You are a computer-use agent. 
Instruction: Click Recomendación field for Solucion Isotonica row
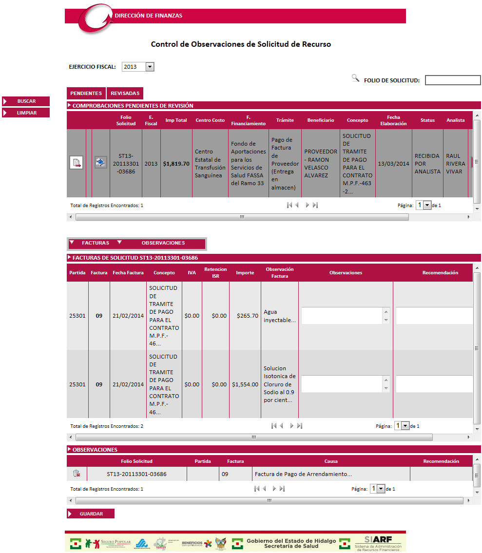coord(434,384)
